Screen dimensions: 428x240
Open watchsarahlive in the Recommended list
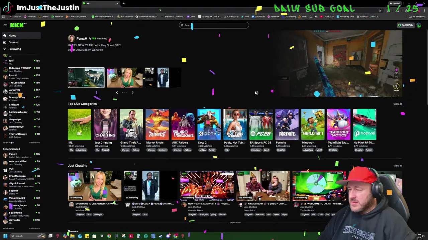21,163
